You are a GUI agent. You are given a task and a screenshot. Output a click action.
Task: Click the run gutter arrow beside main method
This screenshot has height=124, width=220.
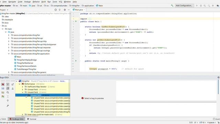[x=76, y=61]
